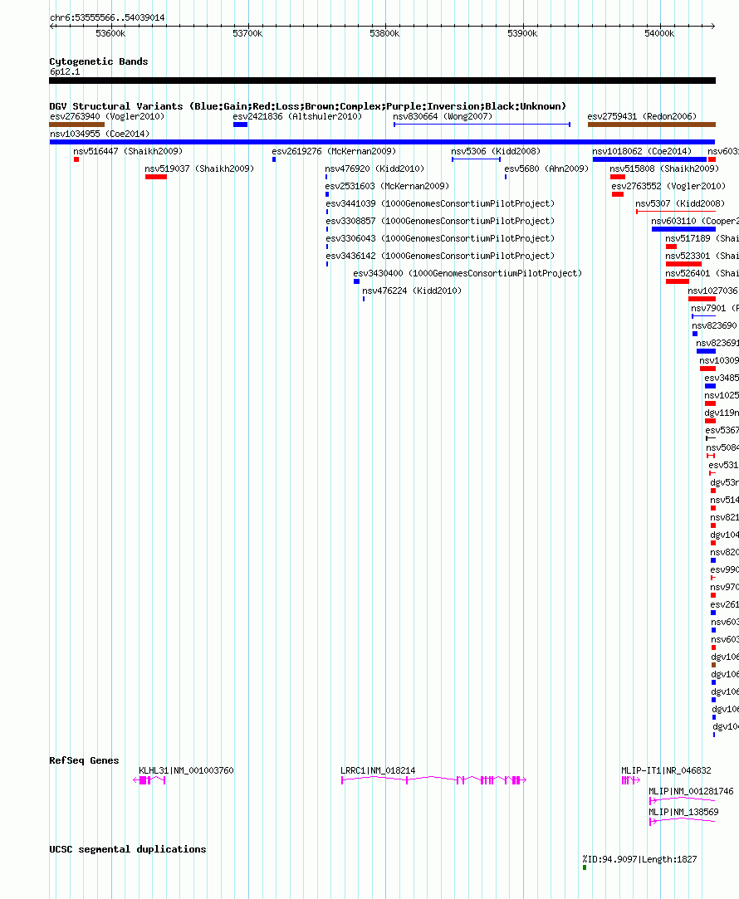Select the nsv523301 variant label
The width and height of the screenshot is (739, 899).
702,256
